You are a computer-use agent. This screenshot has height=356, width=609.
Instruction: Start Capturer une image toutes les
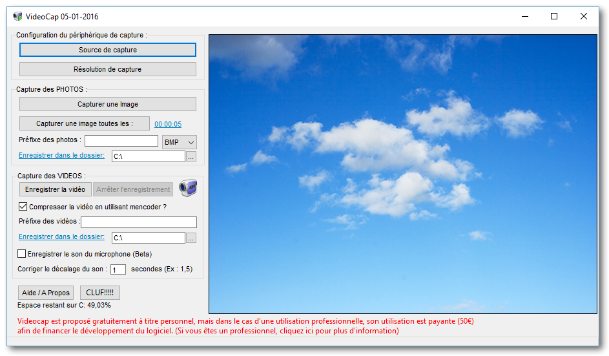85,123
